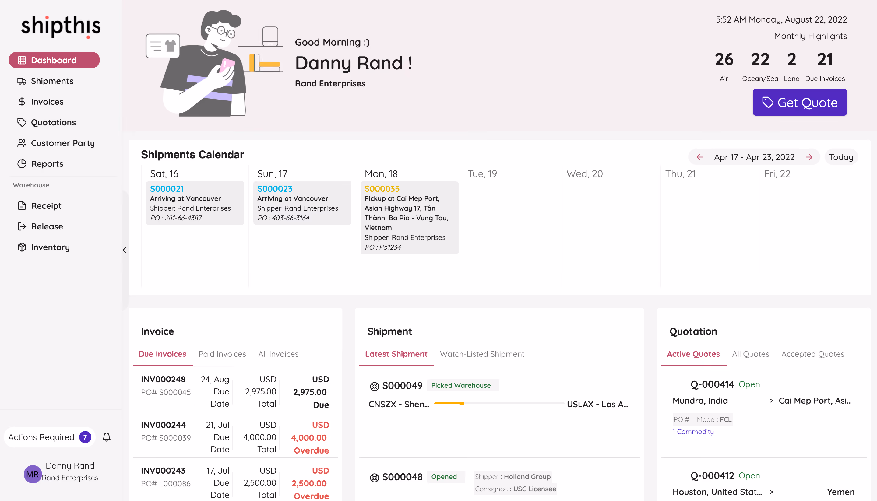Click the 4,000.00 Overdue amount

click(310, 438)
